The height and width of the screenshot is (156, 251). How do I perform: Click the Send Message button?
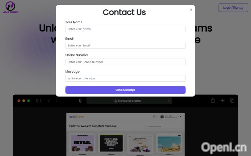point(125,90)
